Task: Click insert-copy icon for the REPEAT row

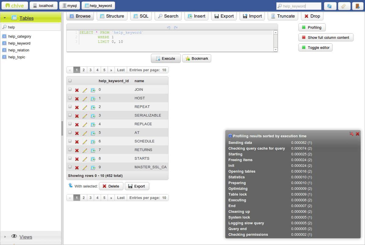Action: point(93,107)
